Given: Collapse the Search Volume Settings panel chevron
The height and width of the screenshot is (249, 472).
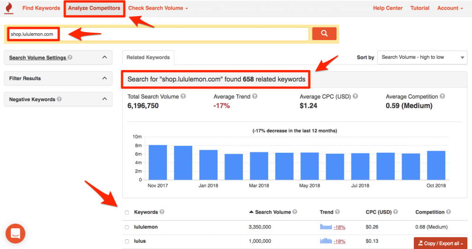Looking at the screenshot, I should tap(105, 57).
